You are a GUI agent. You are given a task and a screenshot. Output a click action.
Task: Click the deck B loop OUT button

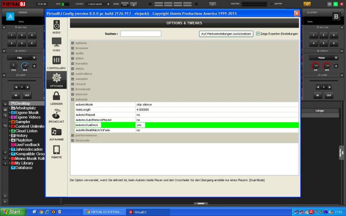click(329, 95)
